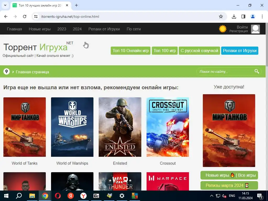268x201 pixels.
Task: Click the Топ 10 Онлайн игр button
Action: (x=131, y=51)
